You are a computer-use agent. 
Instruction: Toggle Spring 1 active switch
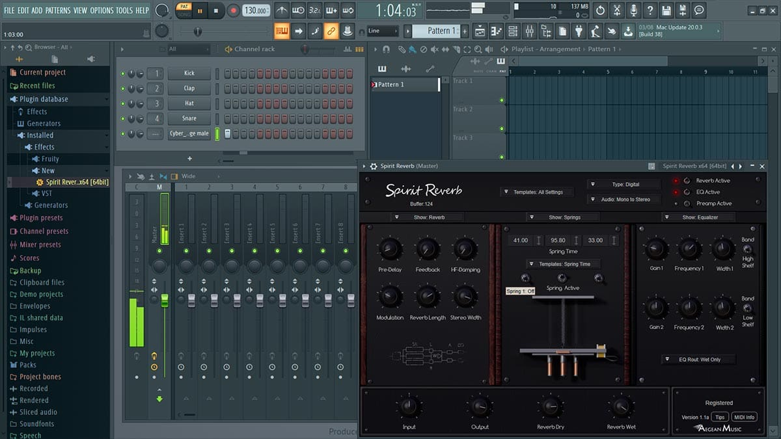point(525,279)
